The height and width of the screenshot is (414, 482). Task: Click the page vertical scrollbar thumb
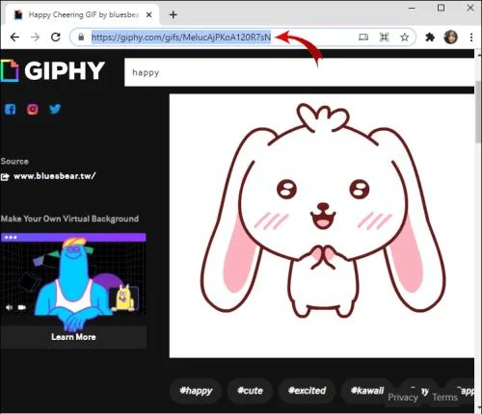[x=478, y=111]
